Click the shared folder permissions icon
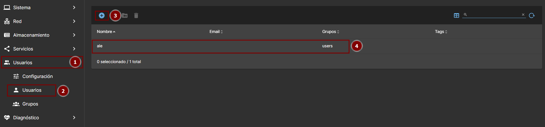Image resolution: width=545 pixels, height=127 pixels. [x=125, y=15]
